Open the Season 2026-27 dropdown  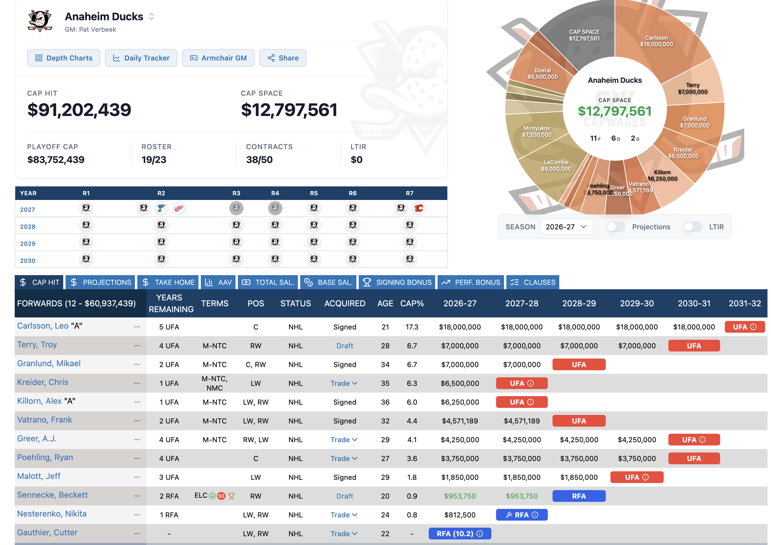566,227
